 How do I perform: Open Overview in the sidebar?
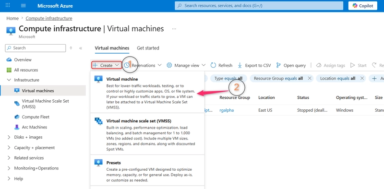click(x=23, y=60)
